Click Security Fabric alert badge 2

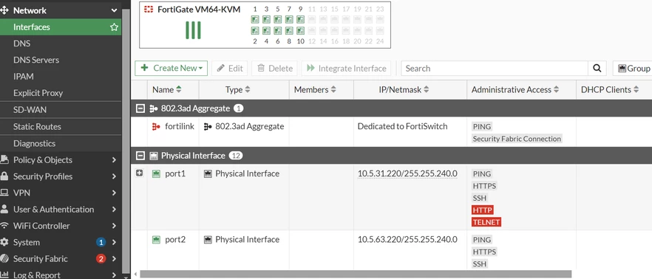(x=101, y=258)
